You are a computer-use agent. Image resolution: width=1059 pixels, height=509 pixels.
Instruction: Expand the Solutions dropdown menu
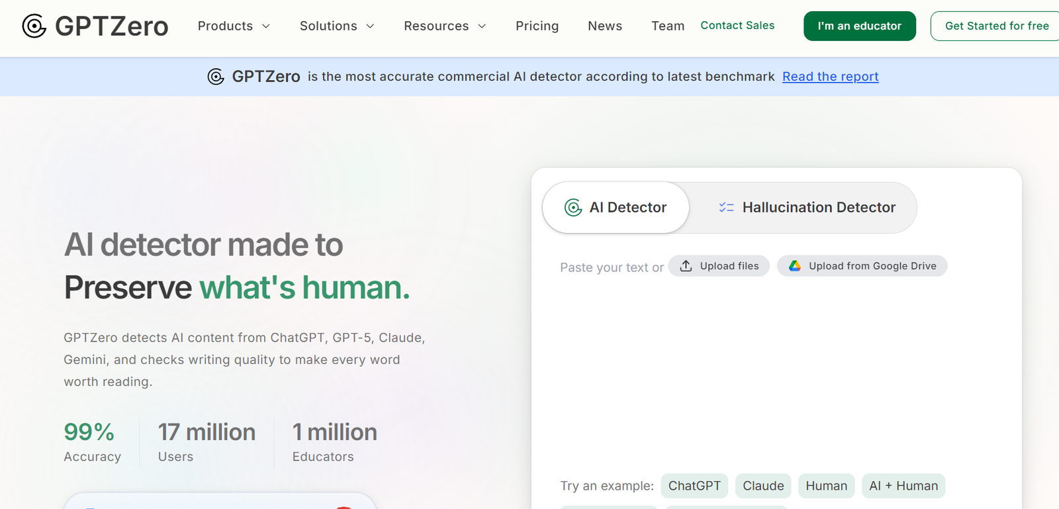click(x=337, y=26)
